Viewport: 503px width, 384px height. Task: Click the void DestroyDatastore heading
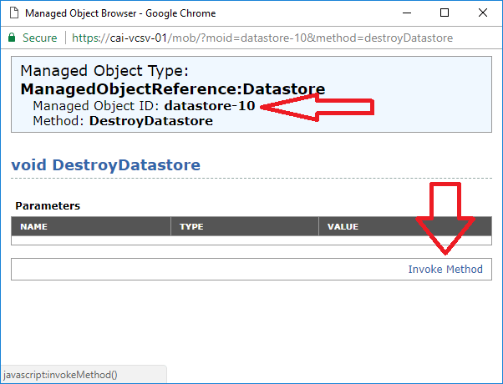coord(105,164)
